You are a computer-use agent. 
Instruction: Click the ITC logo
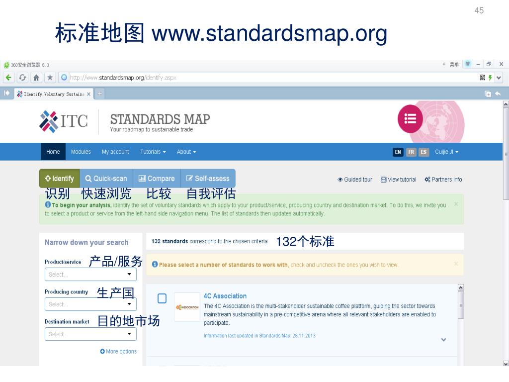64,121
